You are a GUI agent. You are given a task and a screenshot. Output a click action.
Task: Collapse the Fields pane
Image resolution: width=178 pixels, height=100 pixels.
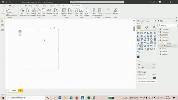(176, 21)
